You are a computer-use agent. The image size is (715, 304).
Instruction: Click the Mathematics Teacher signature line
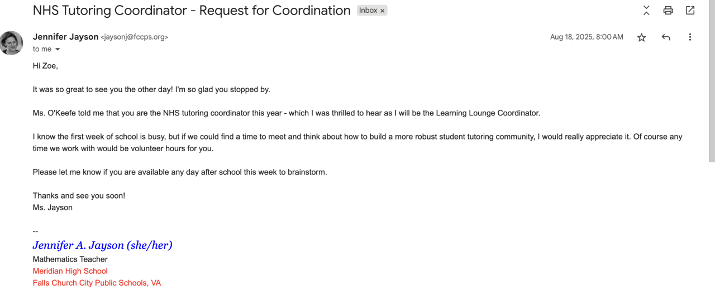click(x=70, y=259)
